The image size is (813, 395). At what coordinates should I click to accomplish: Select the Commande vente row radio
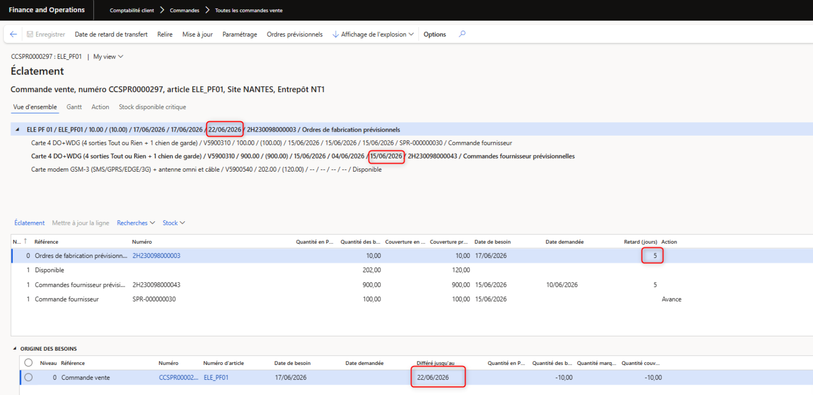pos(29,377)
